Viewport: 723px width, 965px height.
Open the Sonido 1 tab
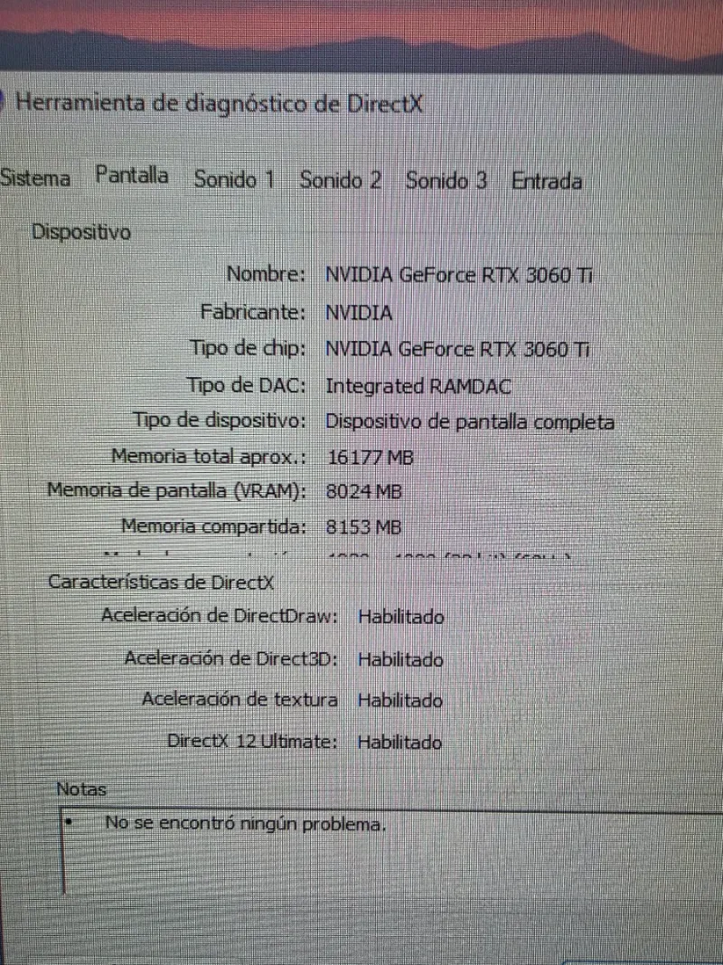click(x=234, y=180)
